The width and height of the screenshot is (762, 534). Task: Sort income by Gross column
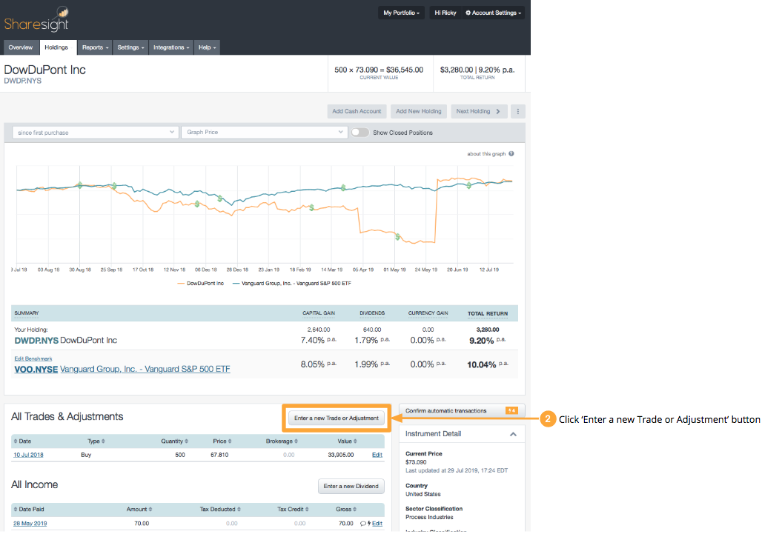[x=346, y=510]
